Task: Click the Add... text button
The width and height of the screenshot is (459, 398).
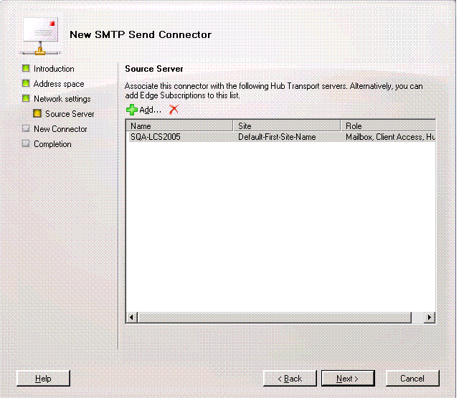Action: tap(150, 110)
